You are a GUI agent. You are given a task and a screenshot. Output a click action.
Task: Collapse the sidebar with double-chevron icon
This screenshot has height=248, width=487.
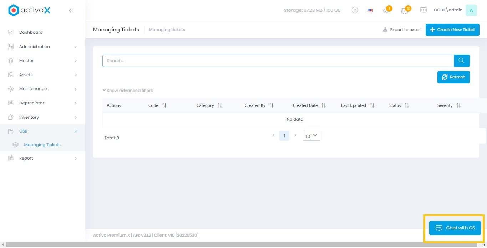pyautogui.click(x=71, y=11)
